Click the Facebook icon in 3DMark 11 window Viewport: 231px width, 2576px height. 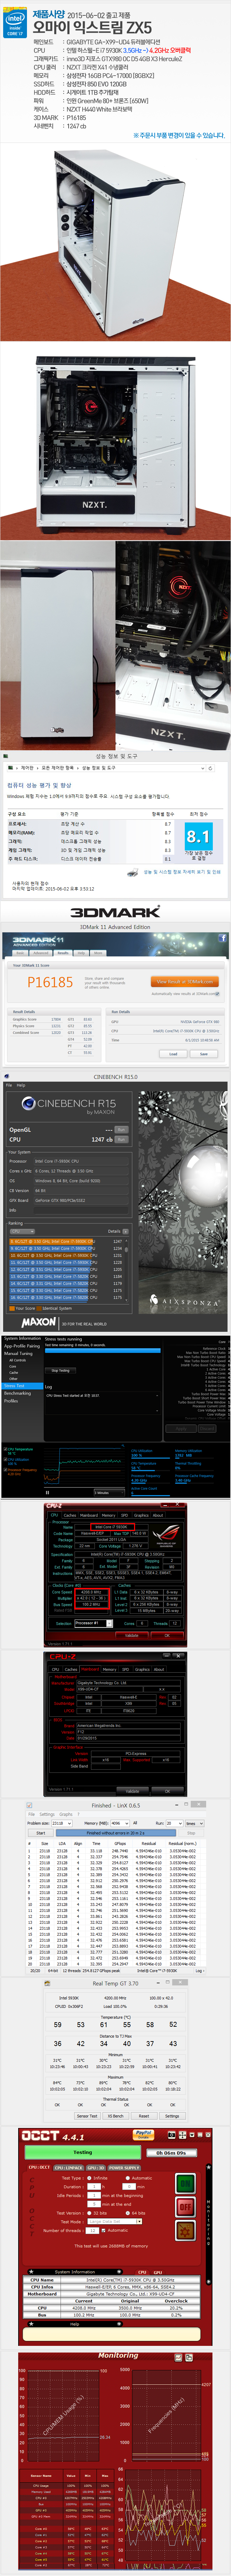pyautogui.click(x=222, y=938)
